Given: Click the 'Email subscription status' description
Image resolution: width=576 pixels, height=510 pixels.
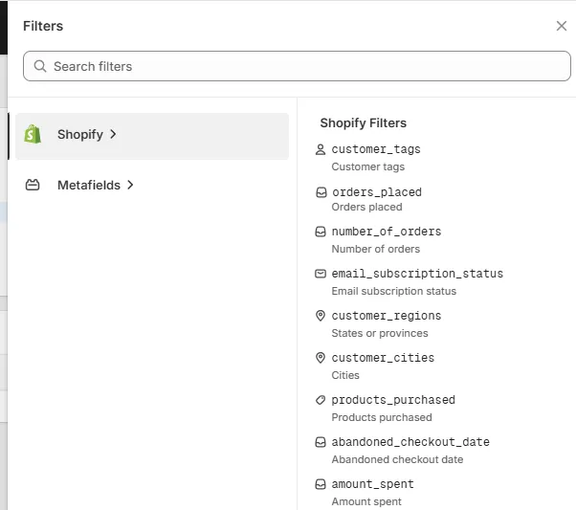Looking at the screenshot, I should click(394, 292).
